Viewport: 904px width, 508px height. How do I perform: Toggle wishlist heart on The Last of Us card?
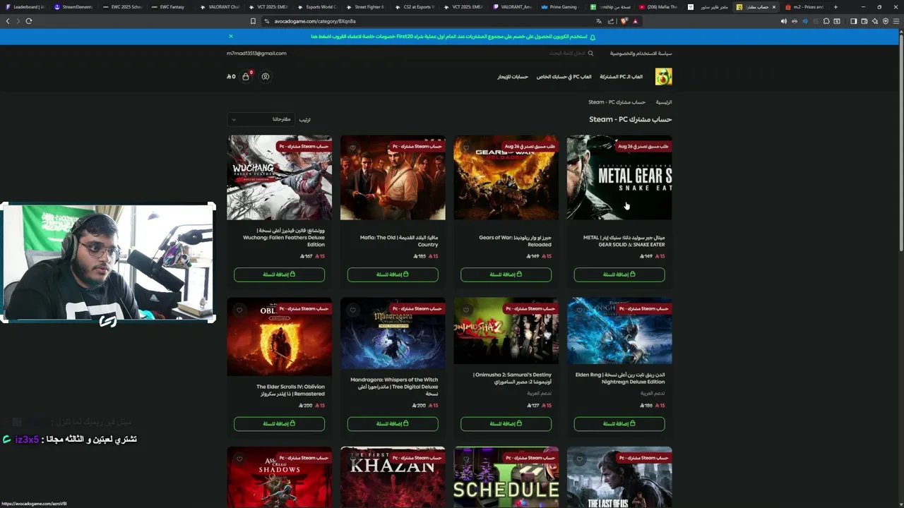[580, 459]
